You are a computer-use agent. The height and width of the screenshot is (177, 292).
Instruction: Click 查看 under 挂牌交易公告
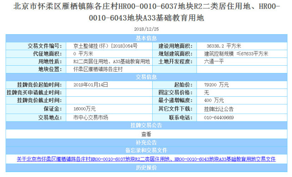pos(146,134)
